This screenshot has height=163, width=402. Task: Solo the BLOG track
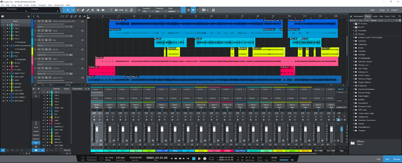[x=42, y=49]
